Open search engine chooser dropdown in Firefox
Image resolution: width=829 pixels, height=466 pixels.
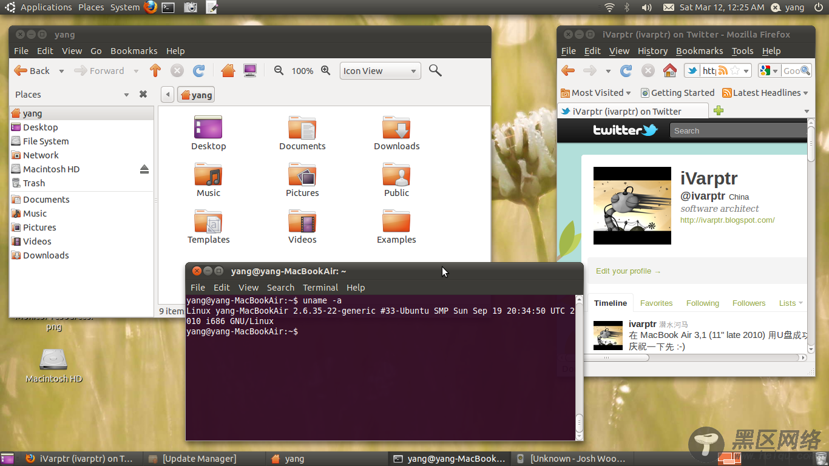(x=769, y=71)
